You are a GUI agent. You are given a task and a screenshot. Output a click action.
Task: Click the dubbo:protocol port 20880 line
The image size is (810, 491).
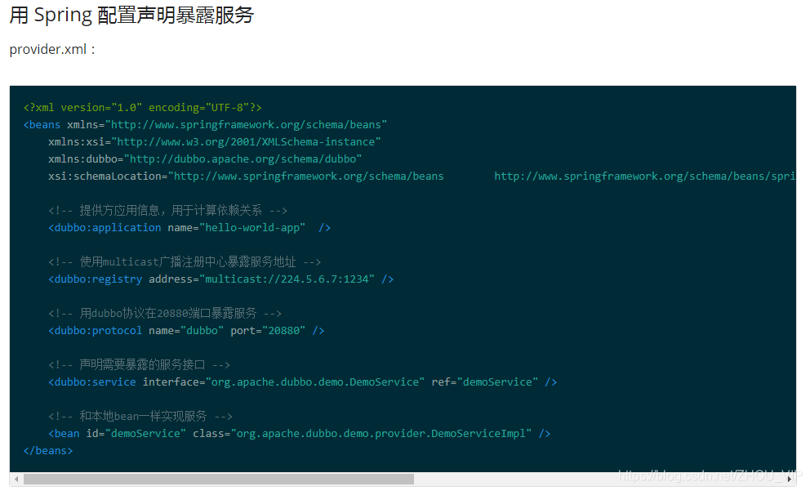click(x=186, y=330)
